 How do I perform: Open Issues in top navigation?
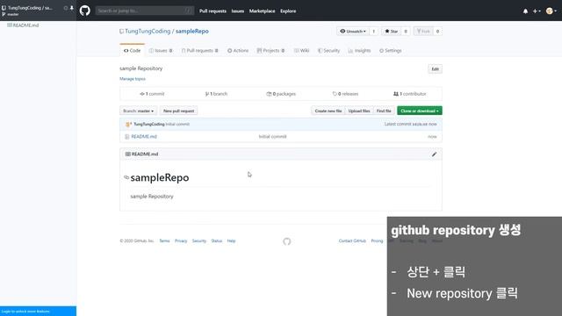(238, 11)
